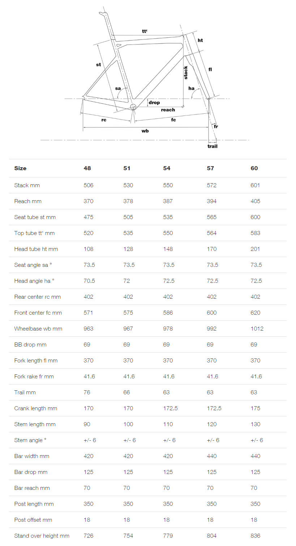Click the "drop" label in the diagram
The height and width of the screenshot is (546, 296).
(x=154, y=102)
